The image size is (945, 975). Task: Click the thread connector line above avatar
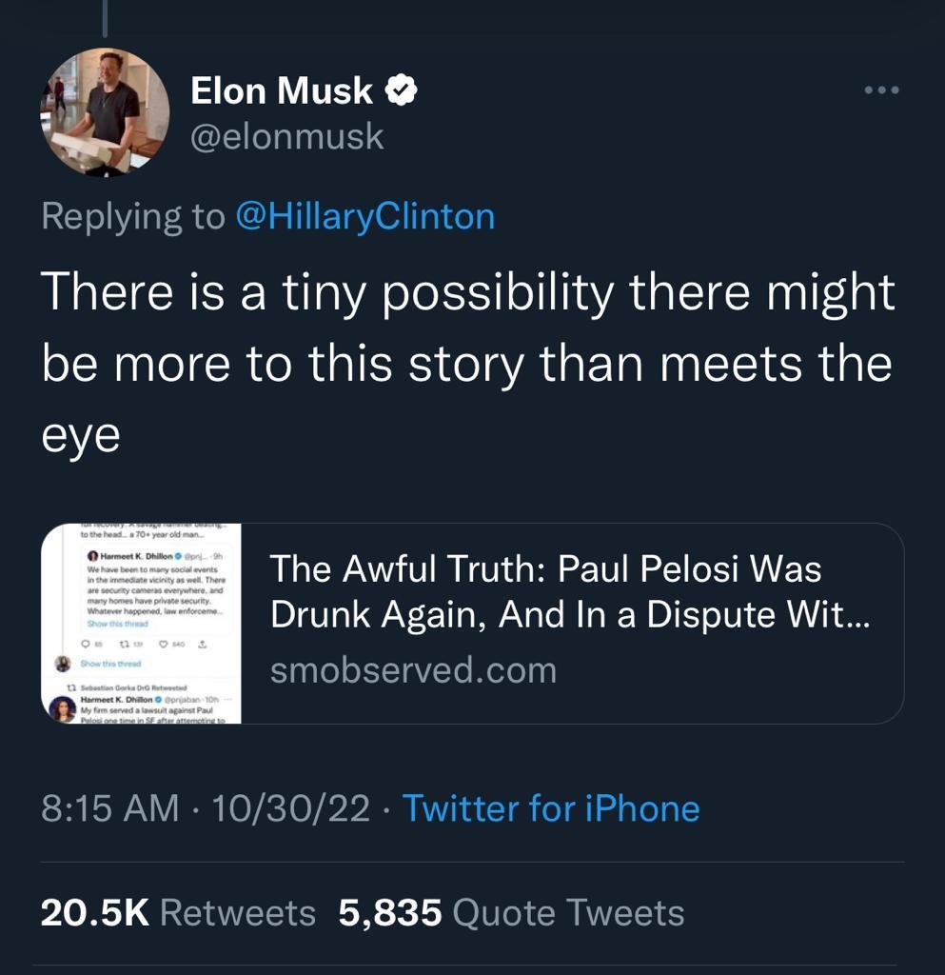104,19
